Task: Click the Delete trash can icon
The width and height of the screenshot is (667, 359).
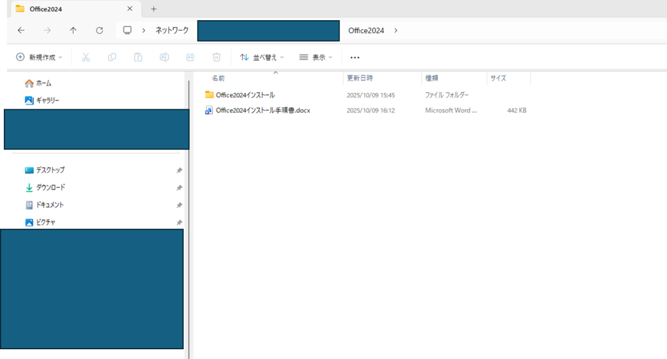Action: 217,57
